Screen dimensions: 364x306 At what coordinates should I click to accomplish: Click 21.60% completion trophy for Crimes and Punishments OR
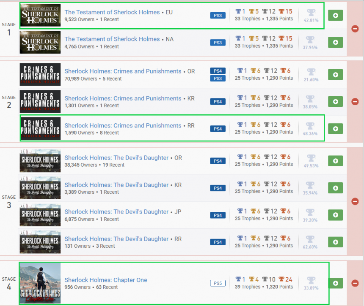pos(310,75)
